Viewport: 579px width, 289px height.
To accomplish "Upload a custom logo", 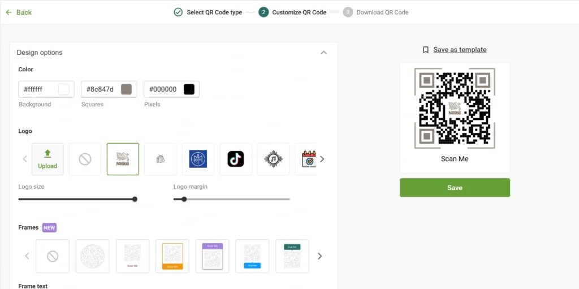I will [x=47, y=159].
